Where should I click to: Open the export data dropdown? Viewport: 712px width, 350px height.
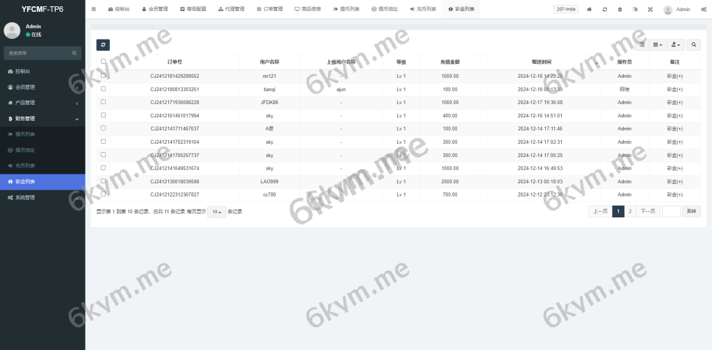coord(676,44)
